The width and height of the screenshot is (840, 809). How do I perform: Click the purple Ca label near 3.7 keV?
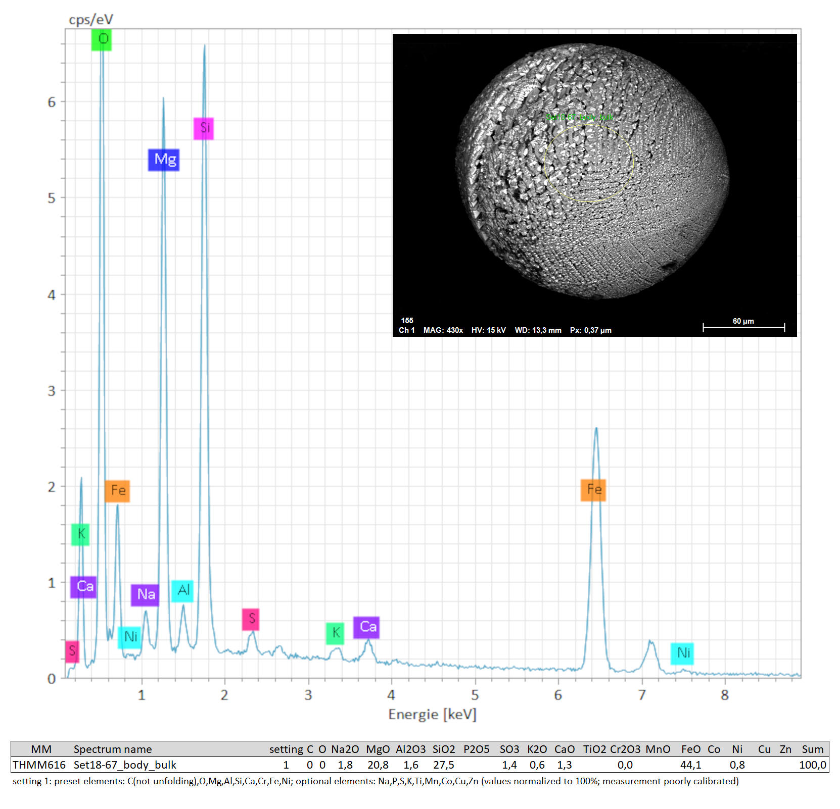pyautogui.click(x=366, y=627)
